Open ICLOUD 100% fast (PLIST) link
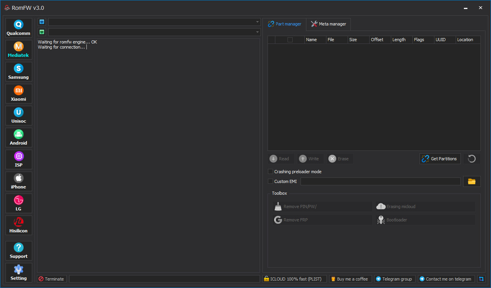491x288 pixels. coord(295,279)
